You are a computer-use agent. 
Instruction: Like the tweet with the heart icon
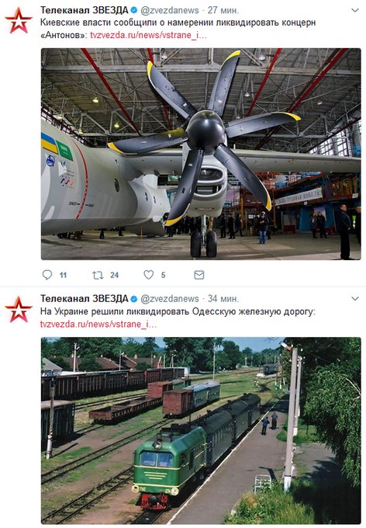click(149, 275)
